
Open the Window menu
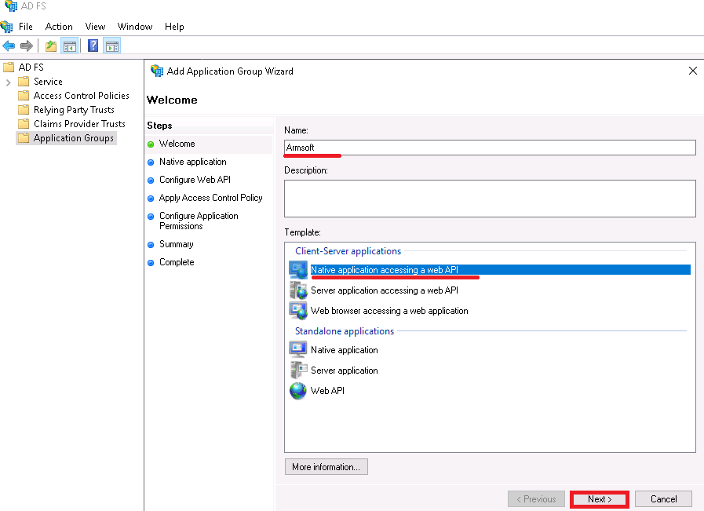(x=135, y=27)
